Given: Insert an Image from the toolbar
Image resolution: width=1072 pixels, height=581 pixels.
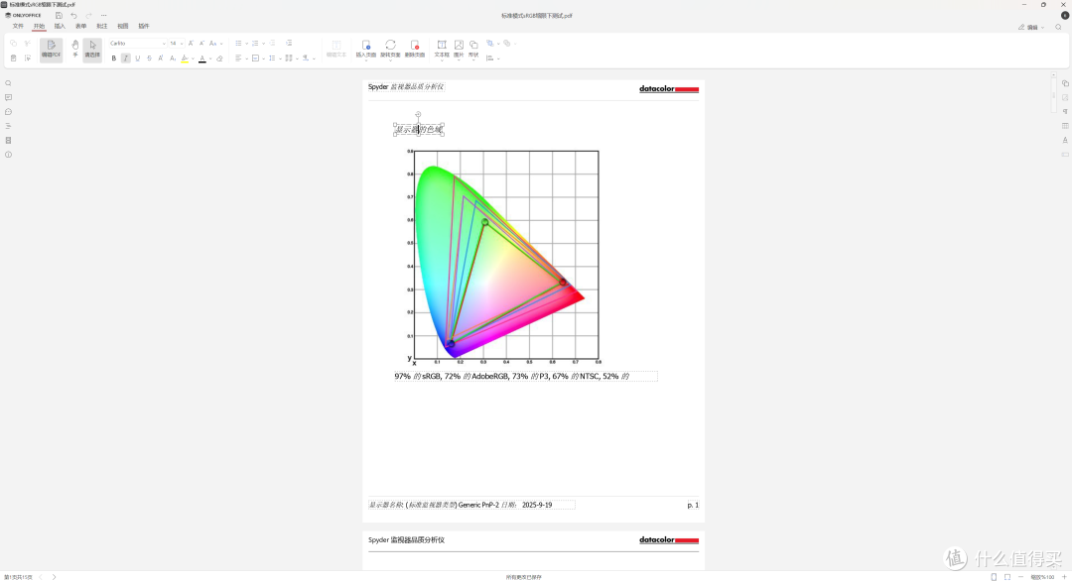Looking at the screenshot, I should tap(459, 49).
